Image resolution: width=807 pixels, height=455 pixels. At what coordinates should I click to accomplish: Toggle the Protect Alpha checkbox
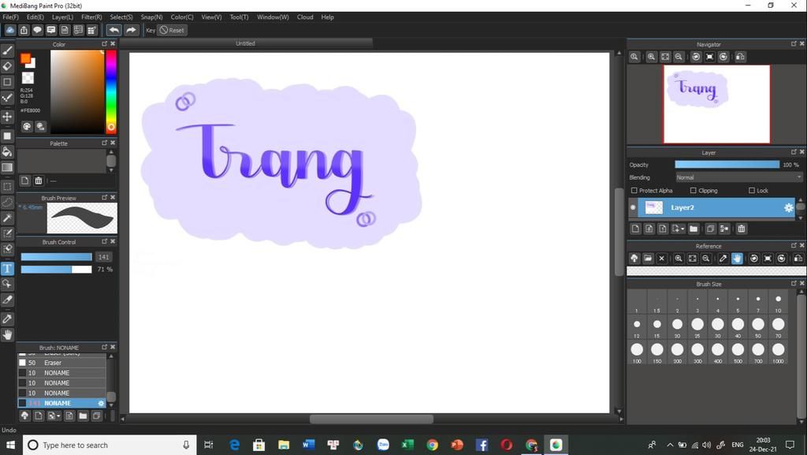(x=634, y=191)
